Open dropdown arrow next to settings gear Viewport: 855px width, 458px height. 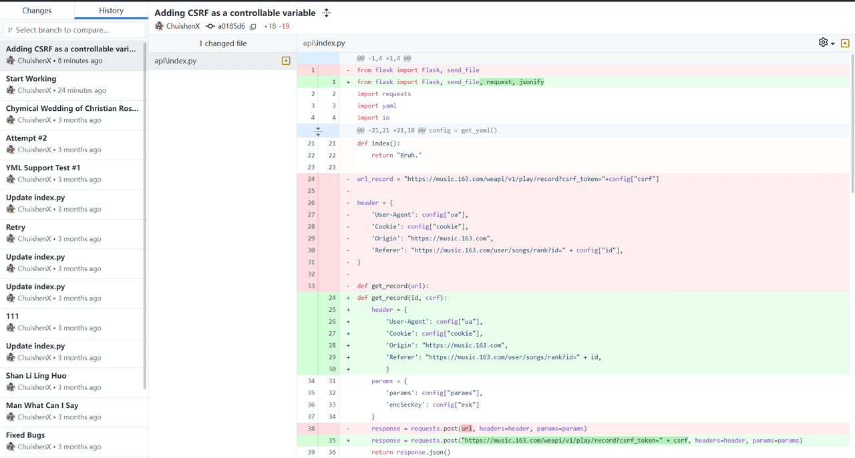click(833, 44)
